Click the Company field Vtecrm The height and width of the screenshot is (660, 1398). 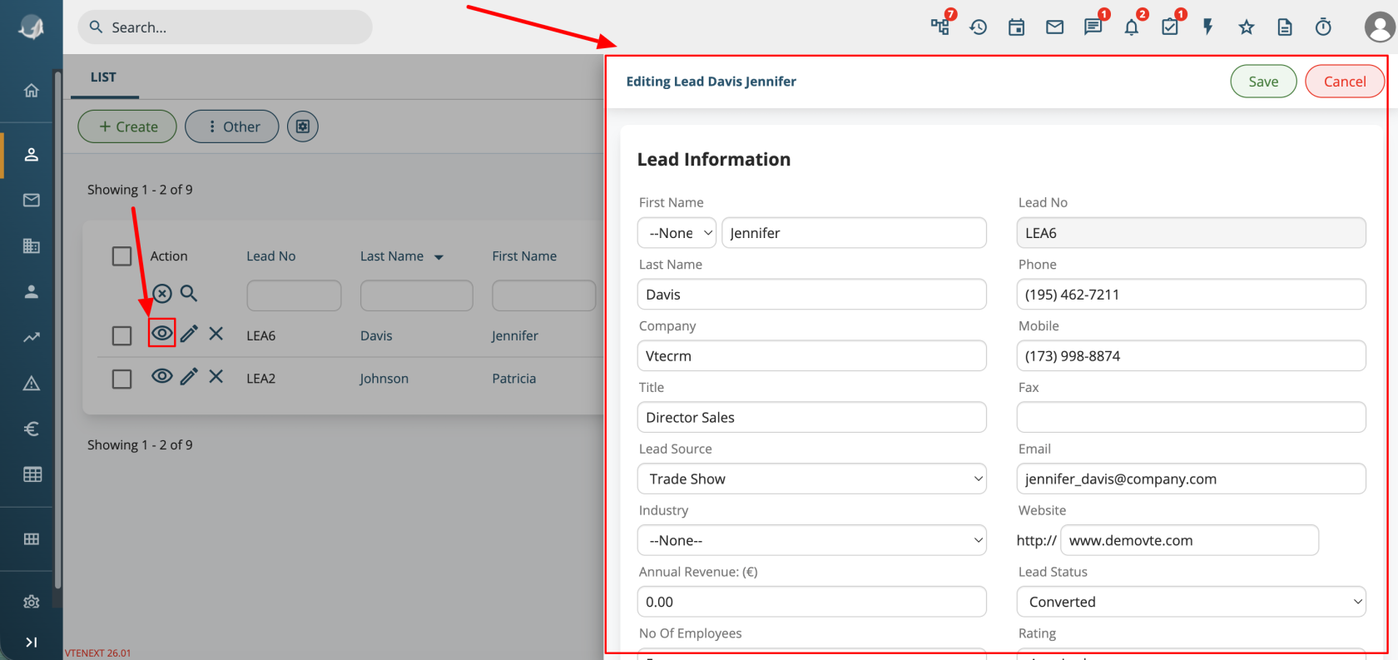tap(812, 356)
